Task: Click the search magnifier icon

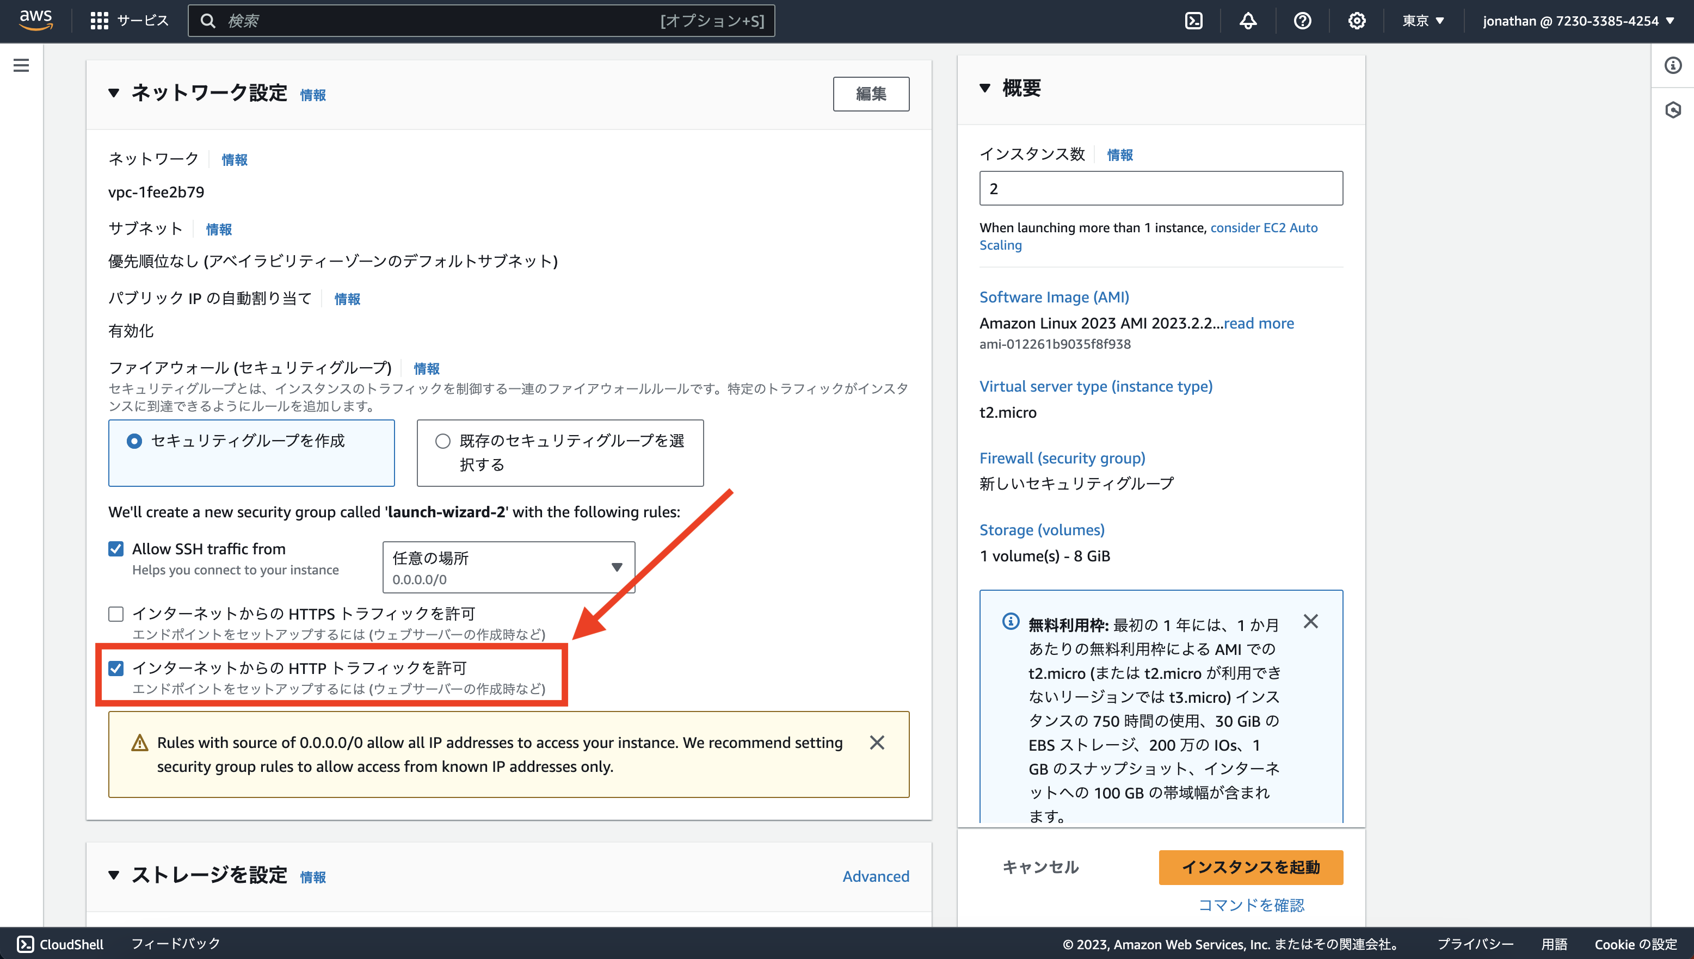Action: [207, 21]
